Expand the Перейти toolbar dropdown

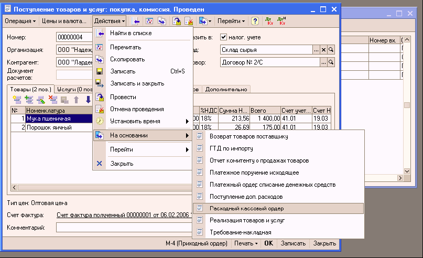click(231, 21)
